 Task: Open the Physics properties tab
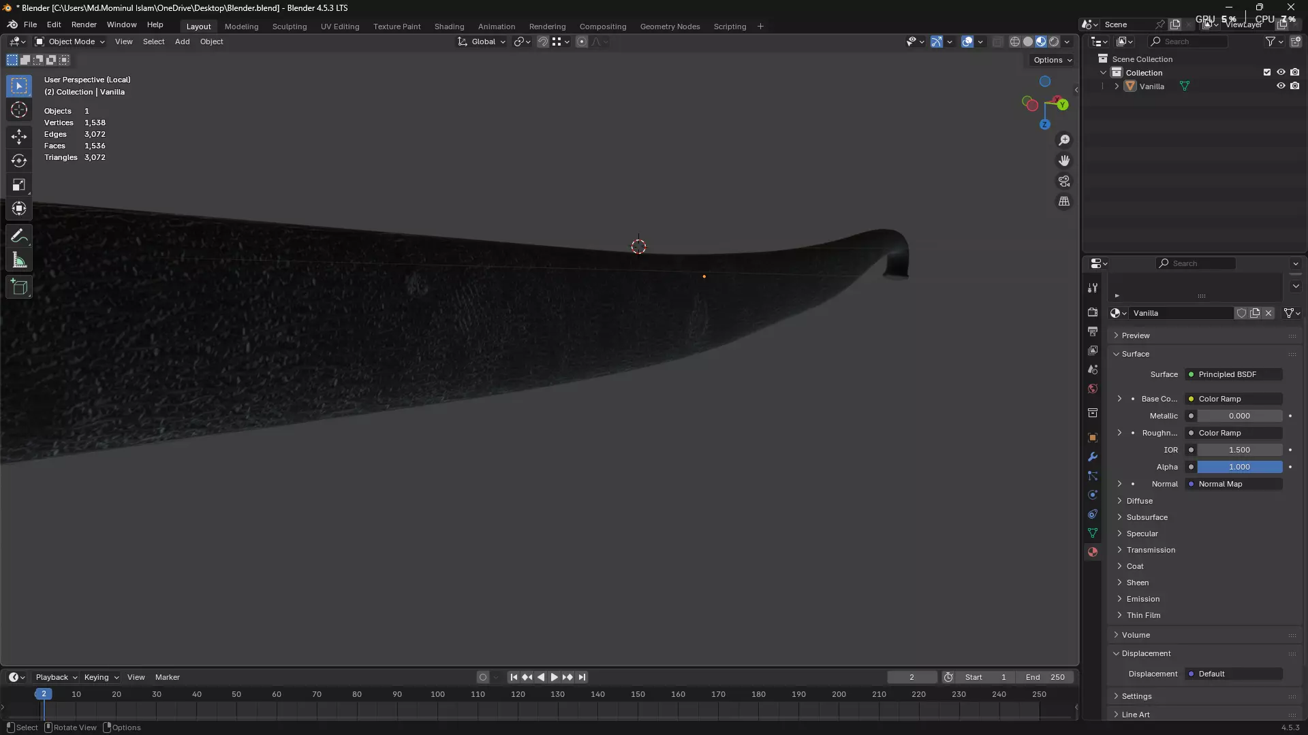(x=1093, y=495)
